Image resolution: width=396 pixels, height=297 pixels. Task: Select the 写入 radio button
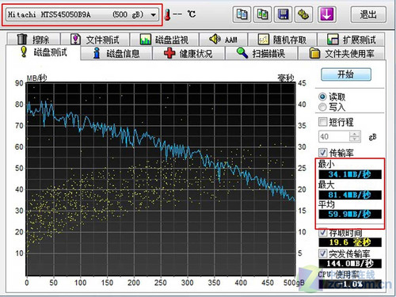[x=322, y=107]
